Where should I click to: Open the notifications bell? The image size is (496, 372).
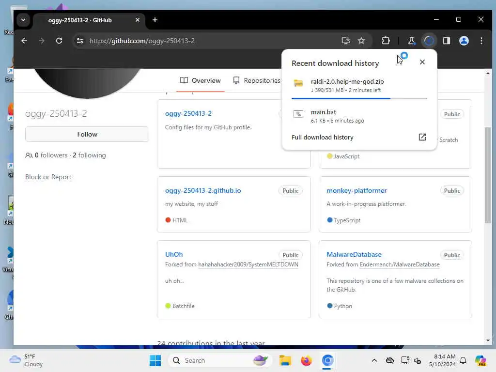[463, 360]
